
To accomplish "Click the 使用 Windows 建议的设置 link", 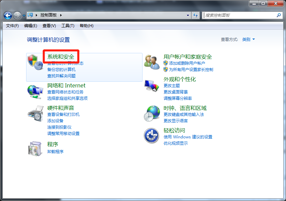I will click(x=188, y=137).
